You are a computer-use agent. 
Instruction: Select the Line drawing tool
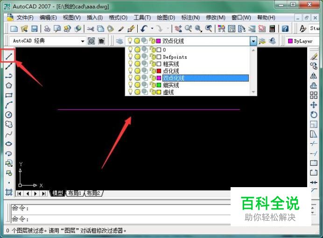point(9,56)
